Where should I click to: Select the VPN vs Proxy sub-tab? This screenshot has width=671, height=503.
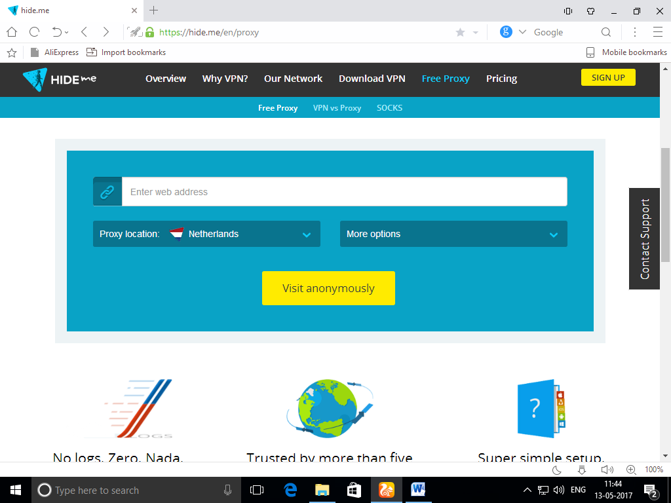click(x=337, y=108)
